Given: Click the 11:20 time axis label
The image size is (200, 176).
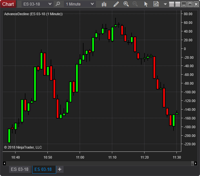Looking at the screenshot, I should (x=145, y=157).
